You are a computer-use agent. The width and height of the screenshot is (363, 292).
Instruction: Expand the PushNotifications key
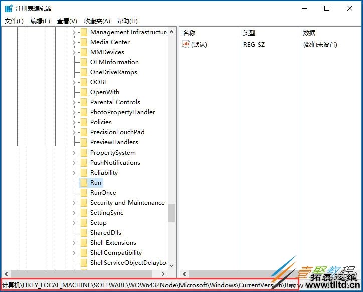pyautogui.click(x=74, y=163)
